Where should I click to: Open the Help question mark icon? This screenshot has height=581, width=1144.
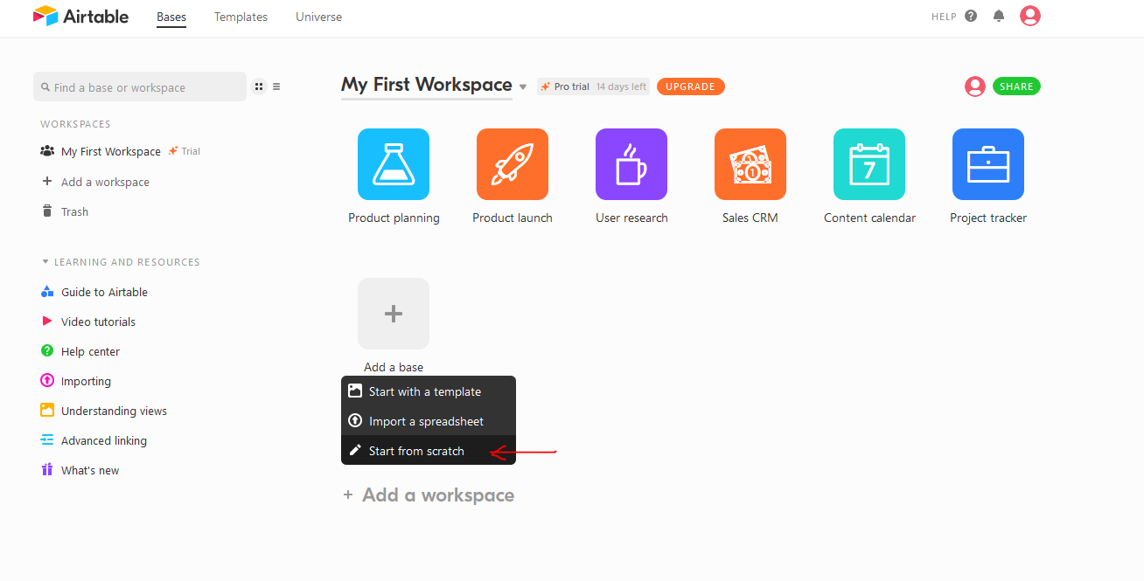tap(971, 16)
